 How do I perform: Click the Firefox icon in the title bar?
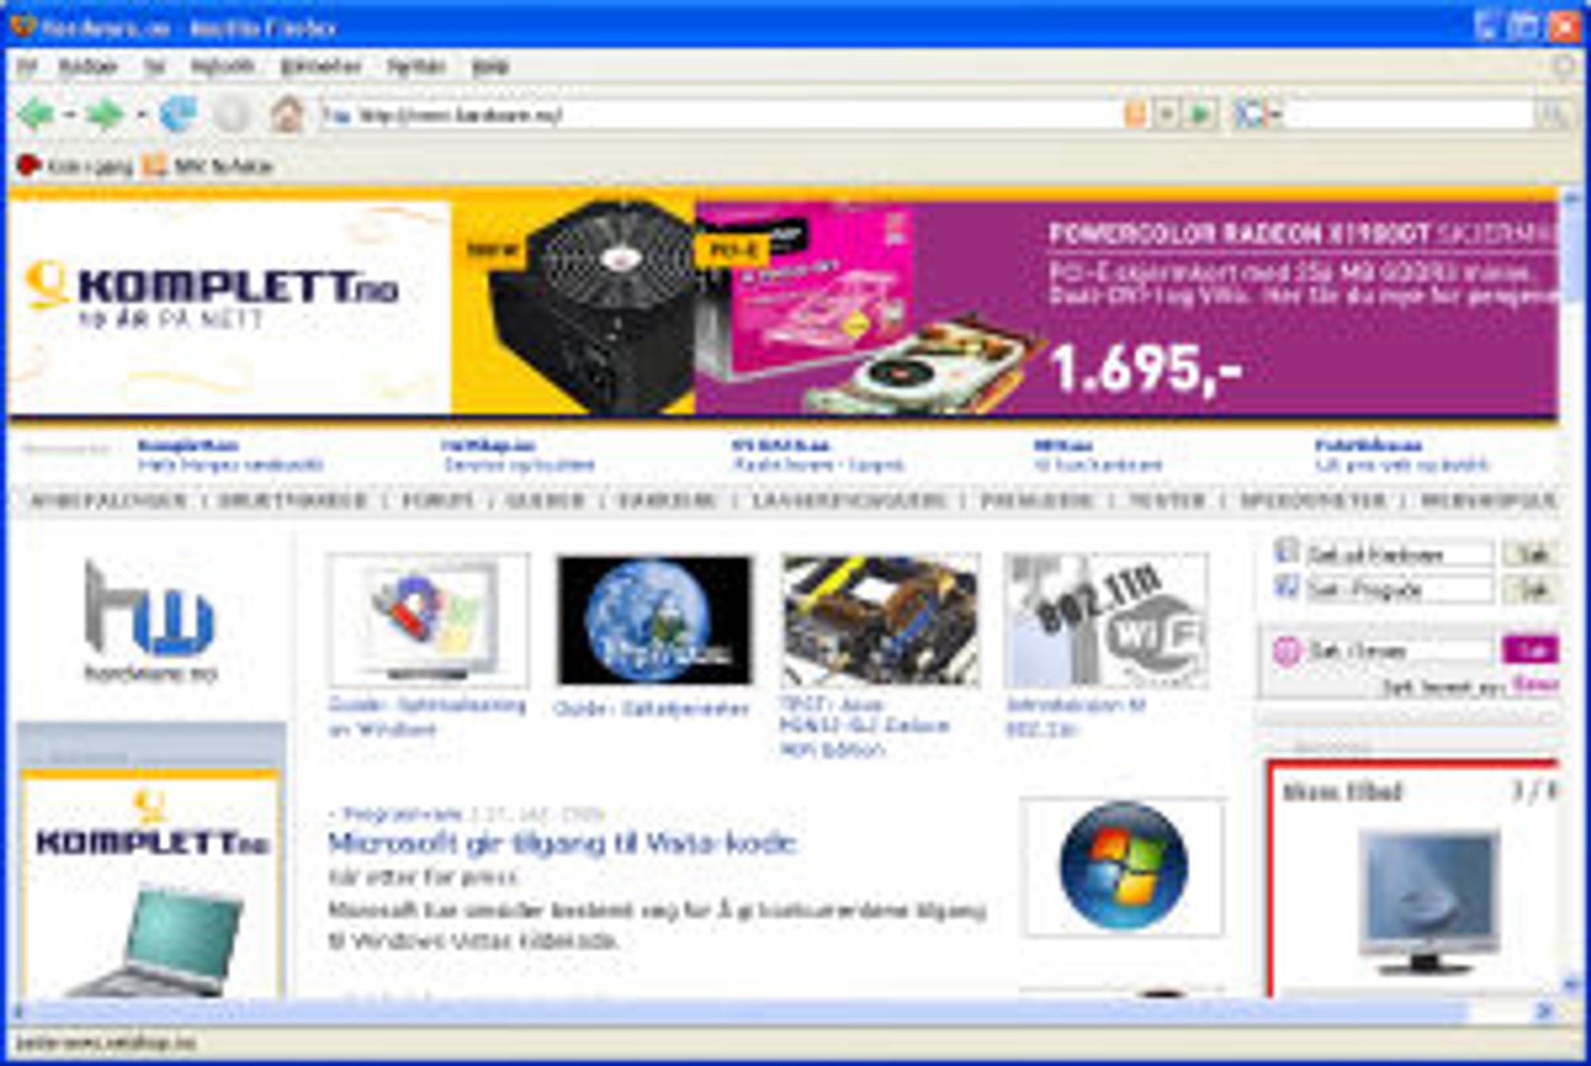(22, 27)
